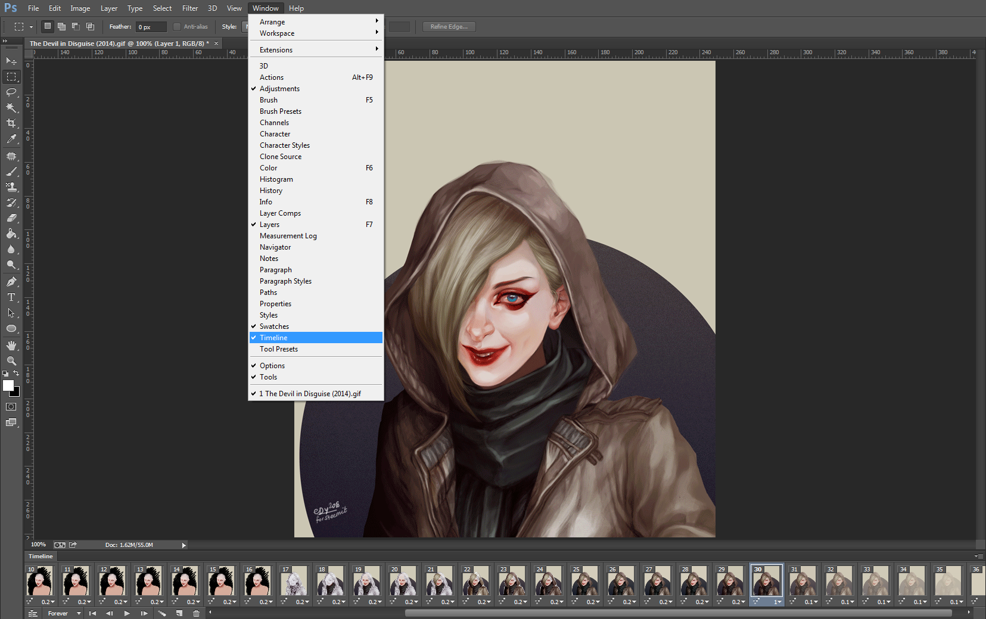Choose Add to selection mode
The image size is (986, 619).
pyautogui.click(x=61, y=26)
